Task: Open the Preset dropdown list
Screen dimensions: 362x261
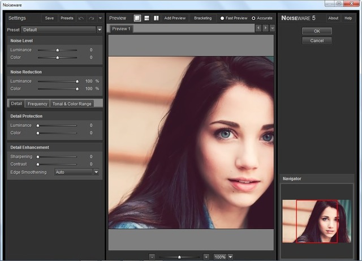Action: (x=100, y=29)
